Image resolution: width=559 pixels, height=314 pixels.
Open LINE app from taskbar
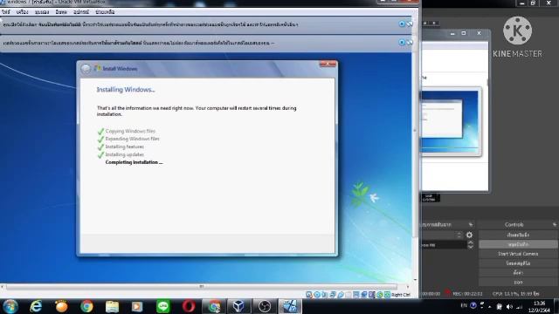163,306
